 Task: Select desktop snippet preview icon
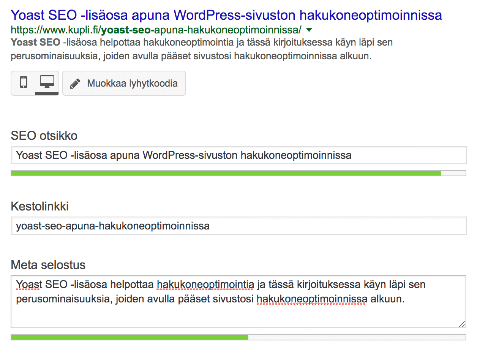pos(47,82)
